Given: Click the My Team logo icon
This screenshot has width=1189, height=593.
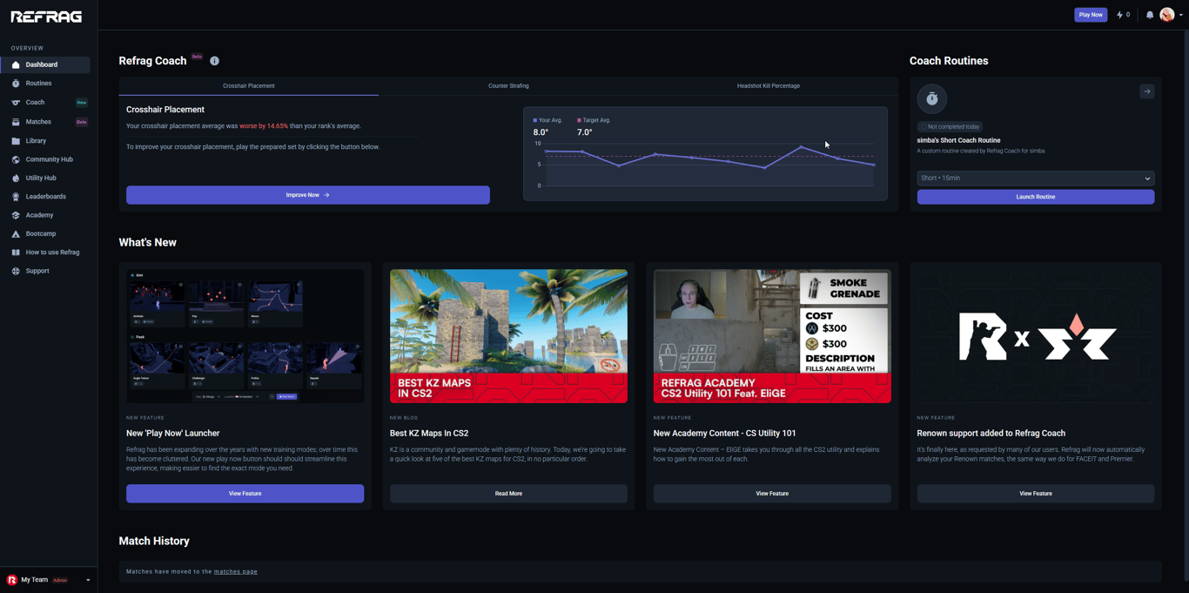Looking at the screenshot, I should pos(12,580).
